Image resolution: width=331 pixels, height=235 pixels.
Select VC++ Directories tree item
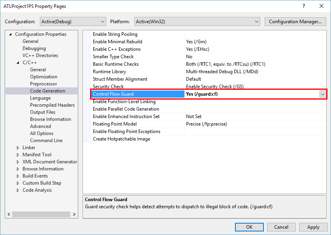pos(40,56)
